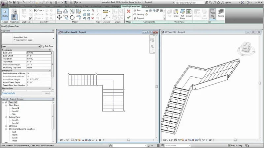Select Level 2 under Floor Plans
The width and height of the screenshot is (264, 148).
point(15,111)
